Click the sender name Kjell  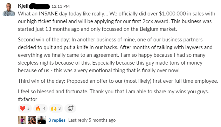(23, 6)
